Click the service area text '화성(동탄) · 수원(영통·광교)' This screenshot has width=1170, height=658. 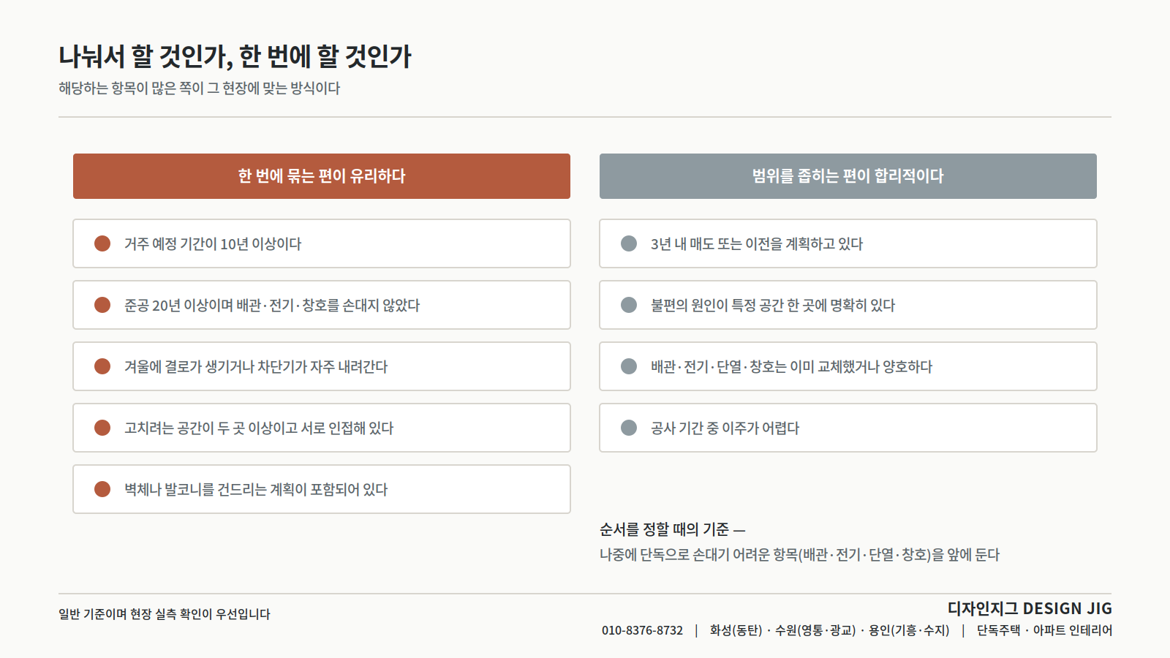click(x=782, y=630)
